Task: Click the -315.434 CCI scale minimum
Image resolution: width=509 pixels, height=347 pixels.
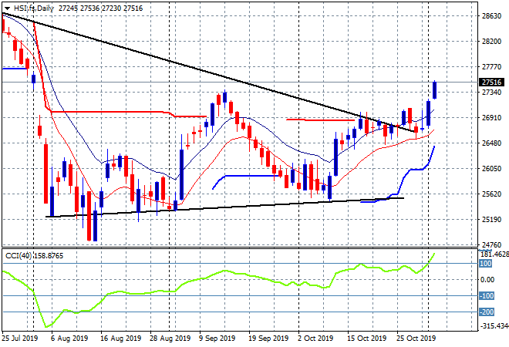Action: [494, 325]
